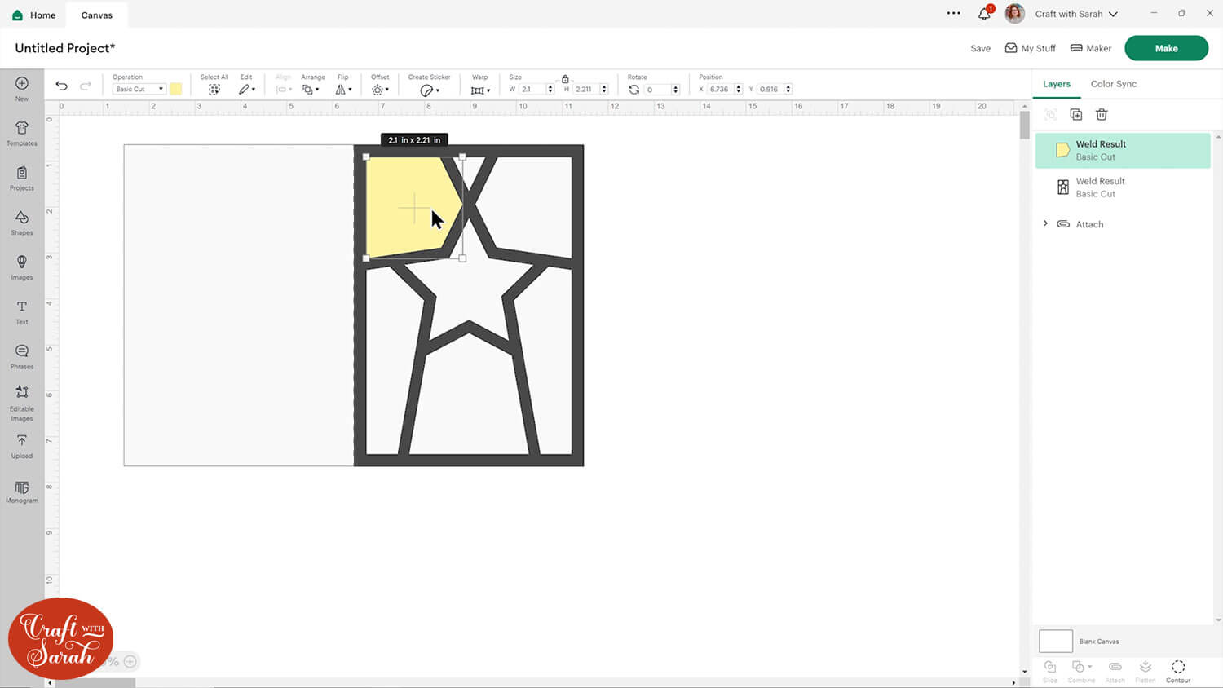Viewport: 1223px width, 688px height.
Task: Toggle the size aspect ratio lock
Action: (x=565, y=79)
